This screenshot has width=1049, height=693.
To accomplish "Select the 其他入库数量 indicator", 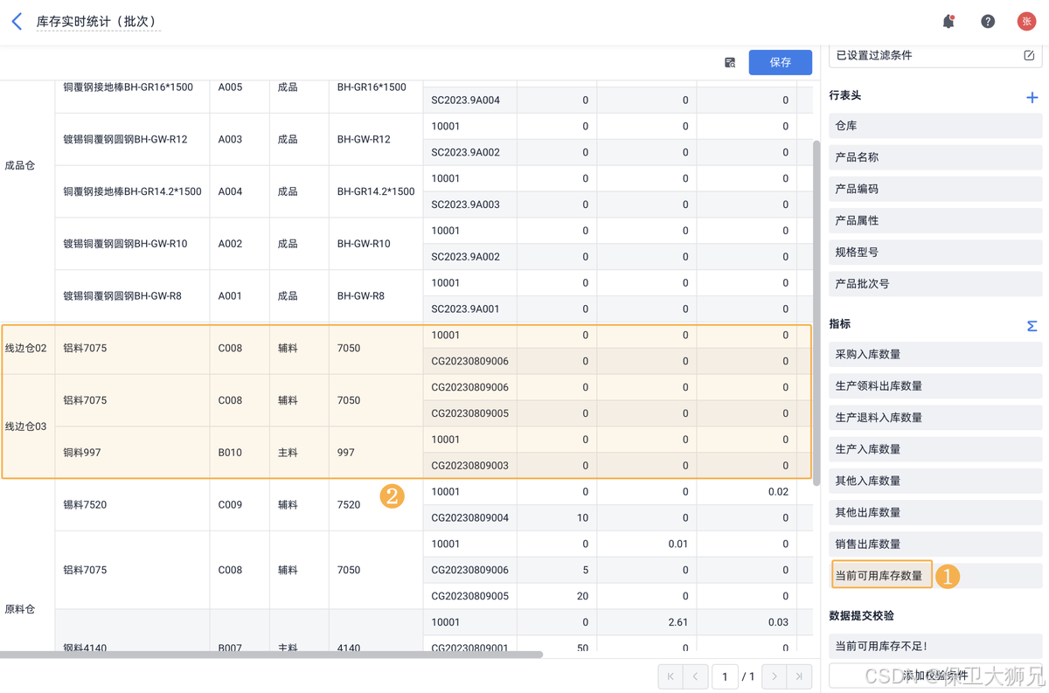I will [x=935, y=481].
